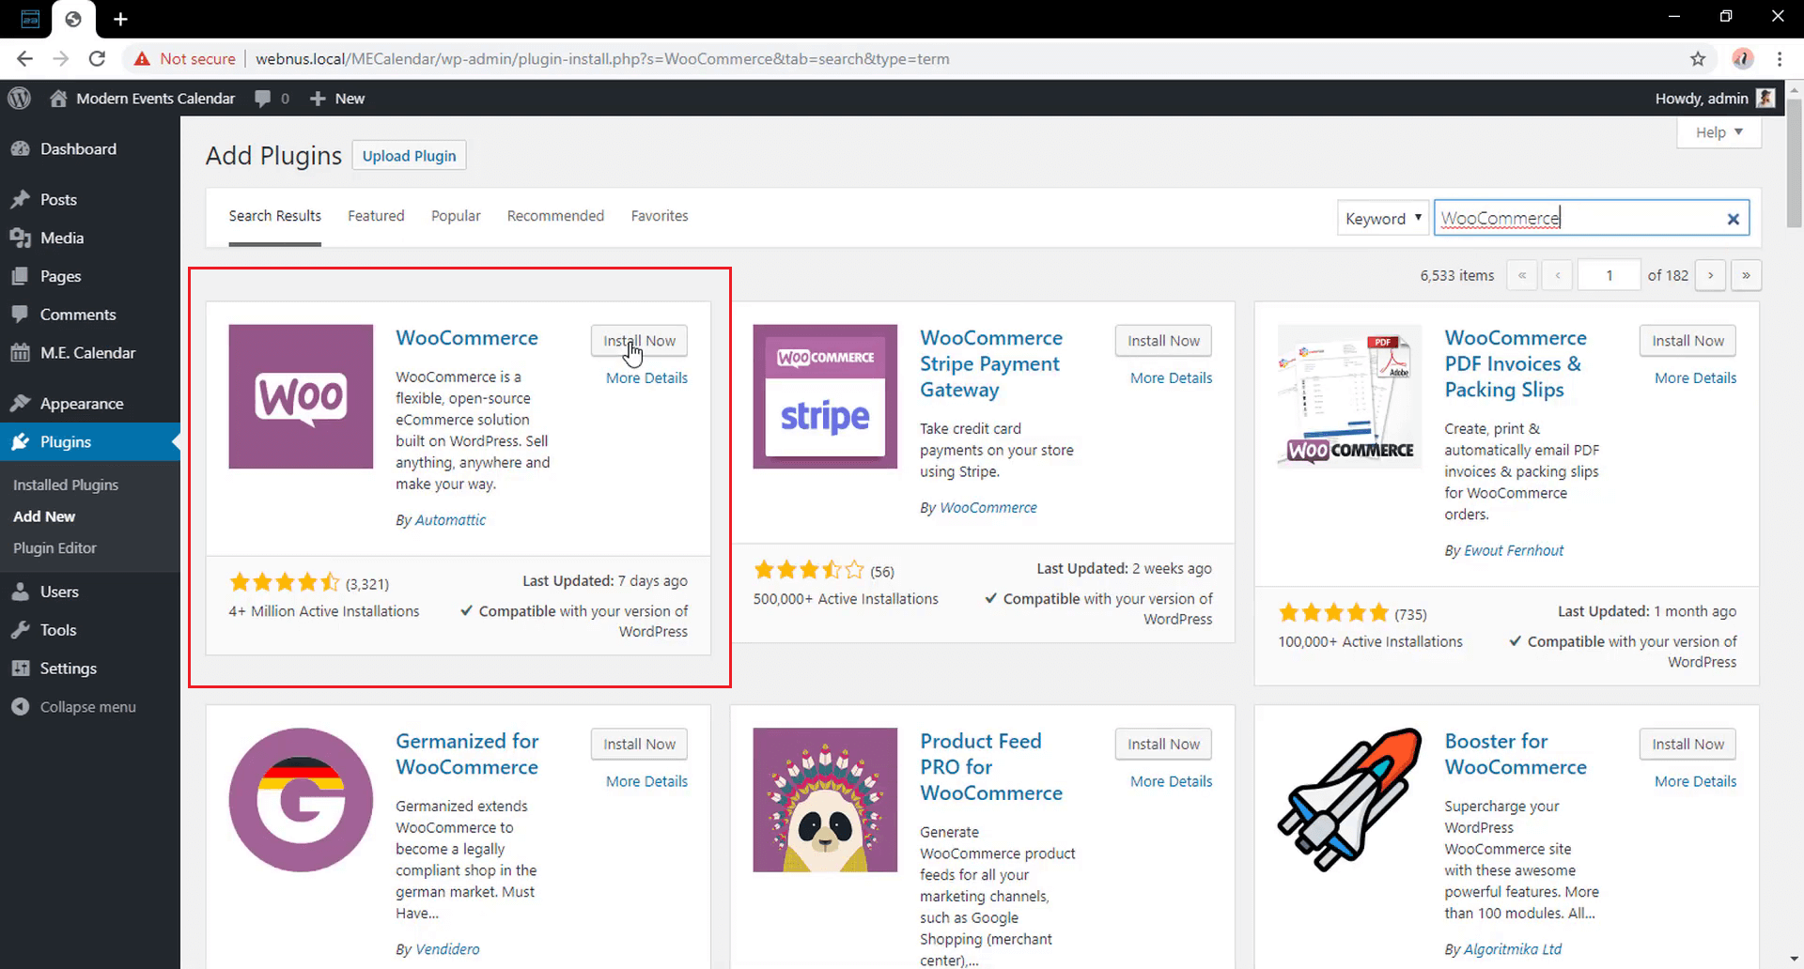Screen dimensions: 1804x969
Task: Open More Details for WooCommerce Stripe Gateway
Action: tap(1171, 377)
